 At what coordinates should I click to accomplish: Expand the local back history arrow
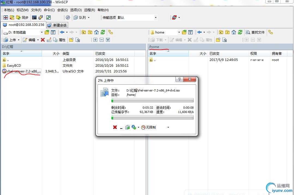67,32
